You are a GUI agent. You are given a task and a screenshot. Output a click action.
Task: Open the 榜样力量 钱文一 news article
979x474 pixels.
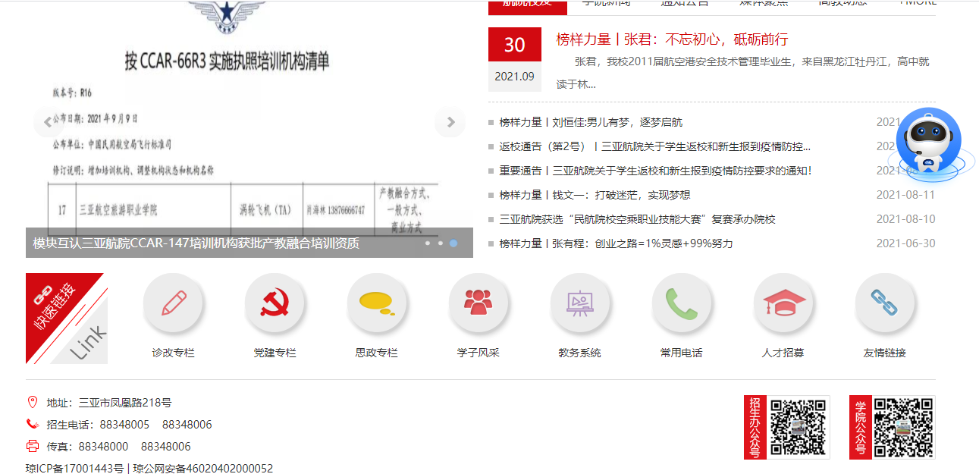[x=595, y=195]
